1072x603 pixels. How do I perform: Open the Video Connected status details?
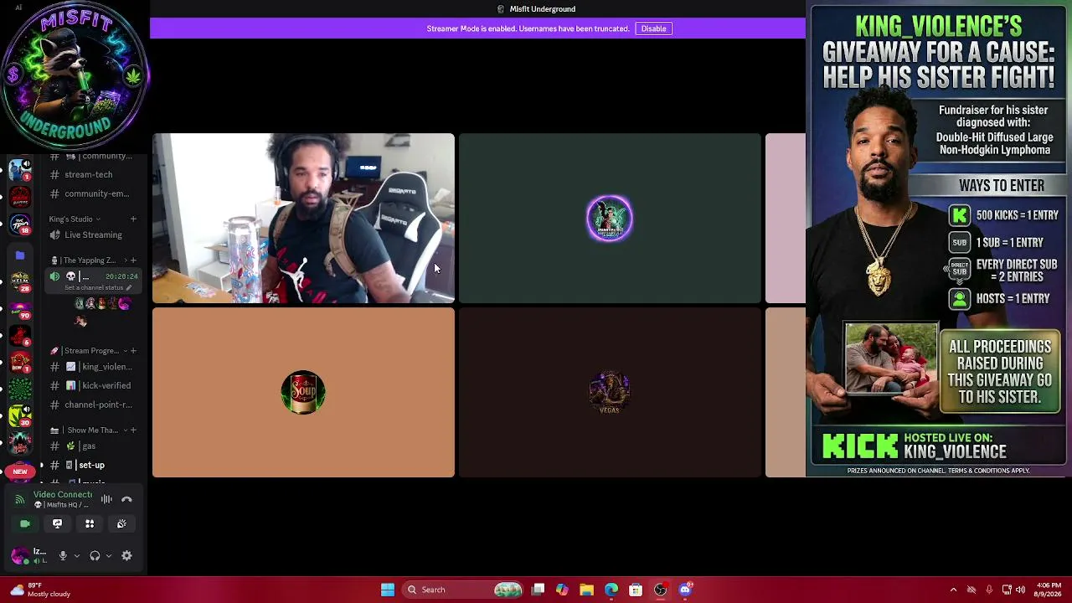63,495
